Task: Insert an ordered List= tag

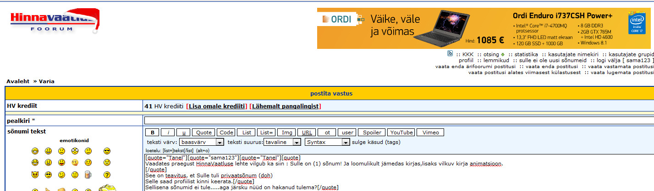Action: click(266, 133)
